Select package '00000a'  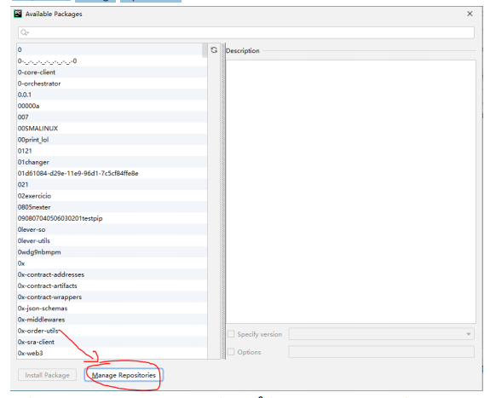point(112,106)
